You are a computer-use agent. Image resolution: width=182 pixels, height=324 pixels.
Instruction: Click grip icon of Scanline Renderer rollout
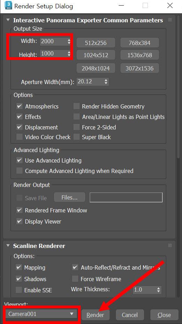coord(170,246)
